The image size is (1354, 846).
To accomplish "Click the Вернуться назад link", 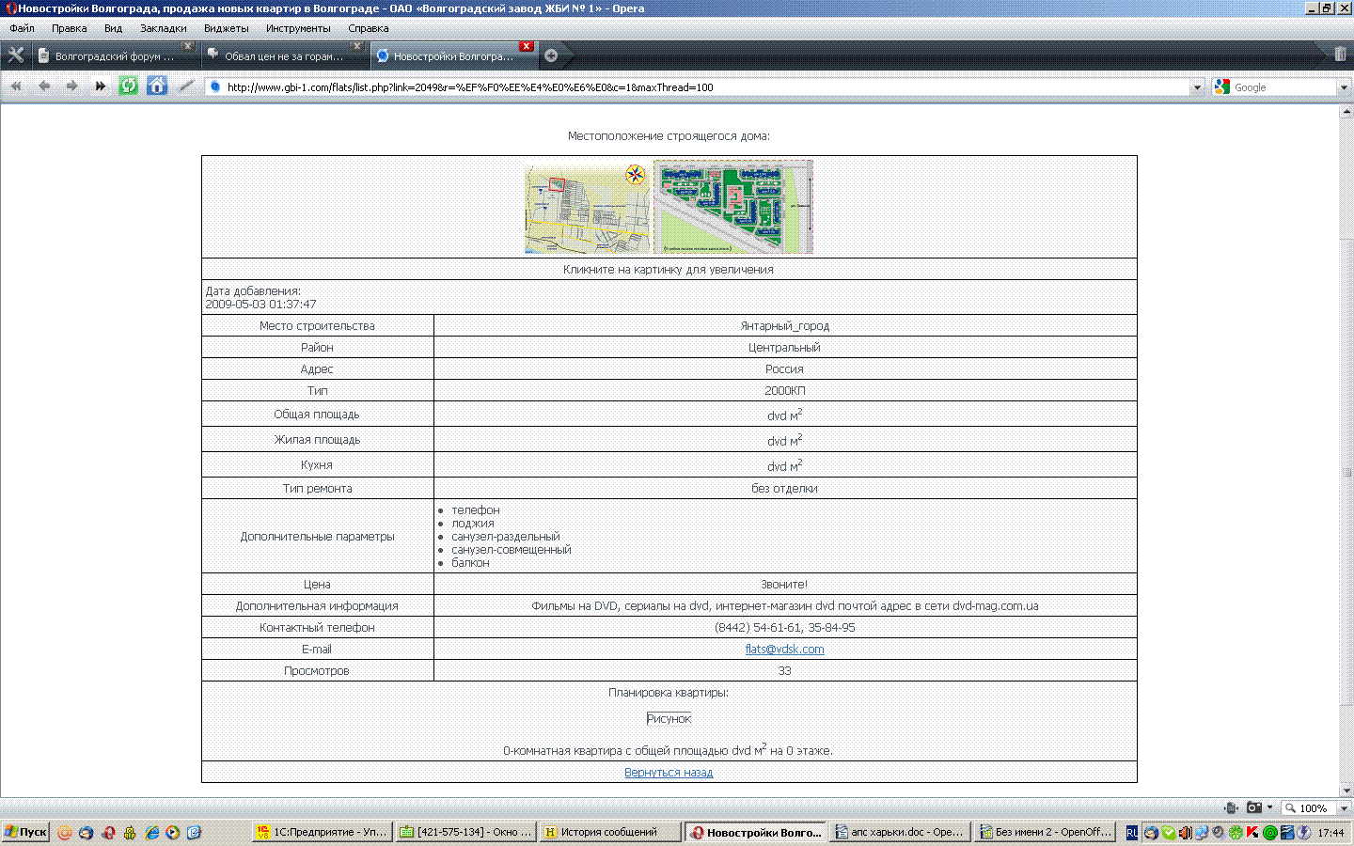I will (669, 773).
